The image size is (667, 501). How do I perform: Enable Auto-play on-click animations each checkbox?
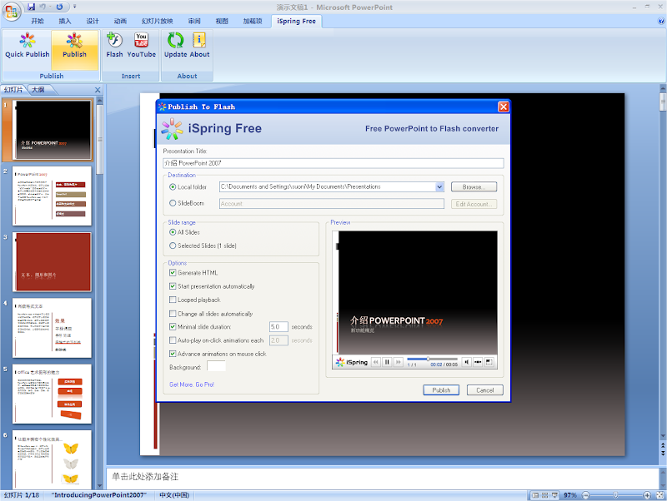click(173, 340)
